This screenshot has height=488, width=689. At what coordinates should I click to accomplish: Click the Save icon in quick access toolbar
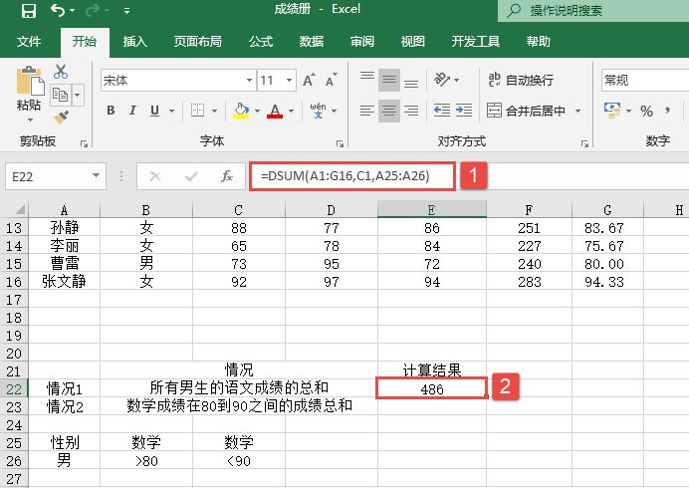click(28, 11)
